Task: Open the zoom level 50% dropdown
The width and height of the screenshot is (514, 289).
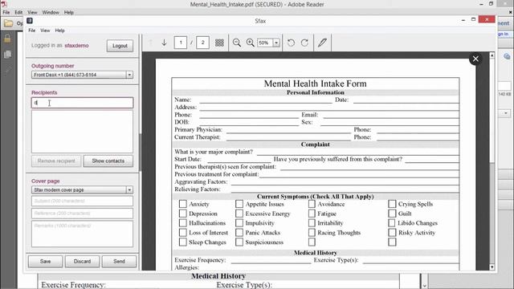Action: pos(276,43)
